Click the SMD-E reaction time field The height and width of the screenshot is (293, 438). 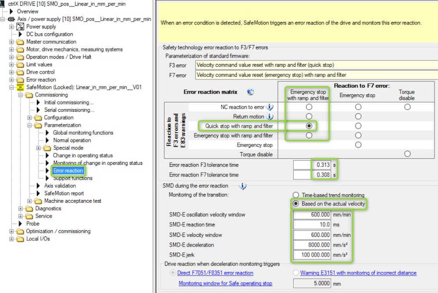[x=312, y=225]
